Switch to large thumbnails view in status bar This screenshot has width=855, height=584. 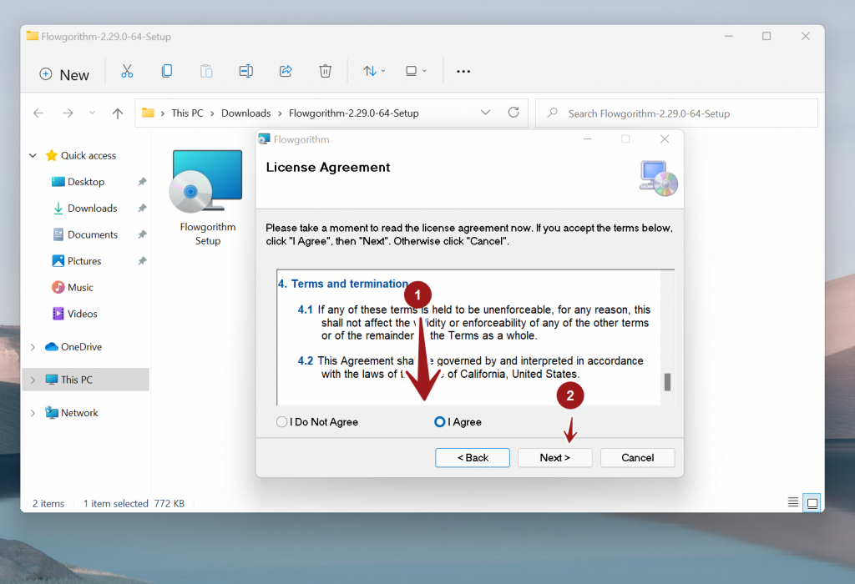coord(811,502)
